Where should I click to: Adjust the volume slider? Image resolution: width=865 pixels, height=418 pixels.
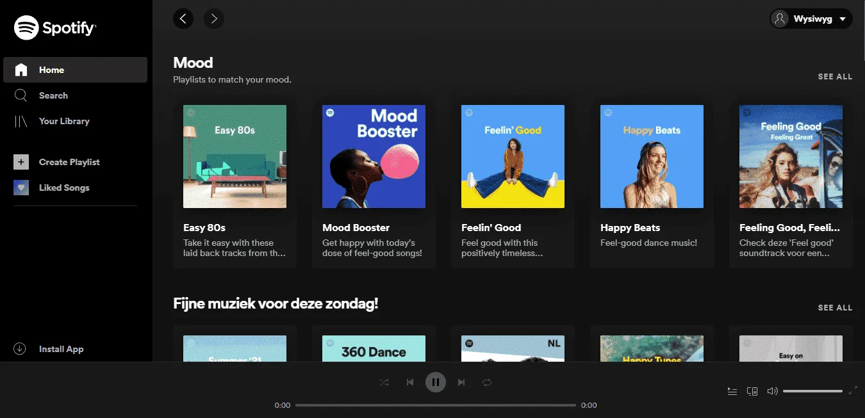(812, 391)
